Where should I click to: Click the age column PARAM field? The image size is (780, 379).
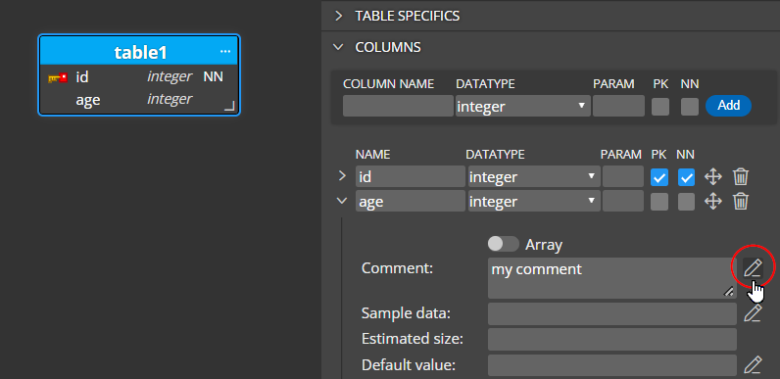(623, 202)
